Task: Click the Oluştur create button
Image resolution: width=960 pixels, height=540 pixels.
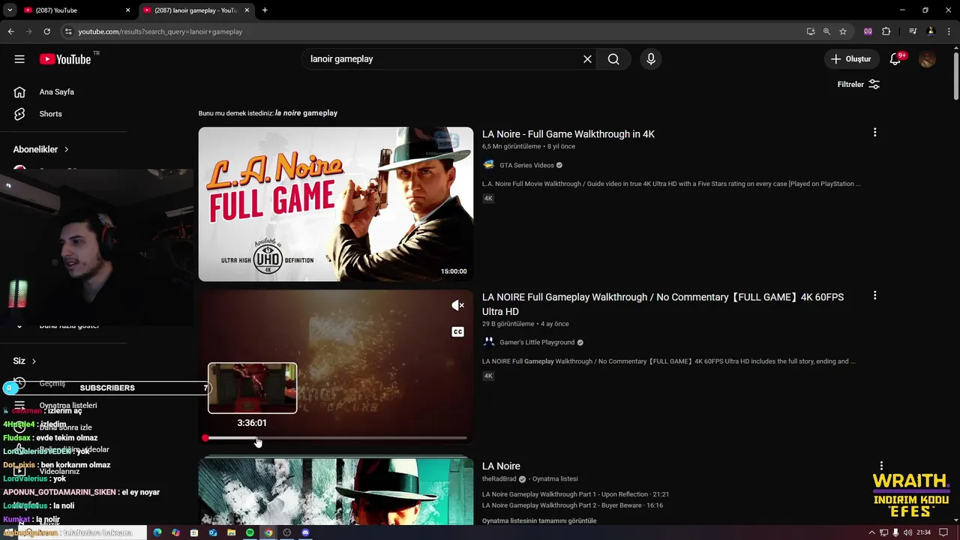Action: (851, 59)
